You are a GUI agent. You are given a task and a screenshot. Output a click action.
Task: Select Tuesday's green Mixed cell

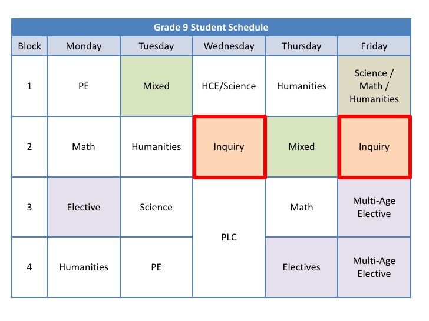[x=156, y=86]
